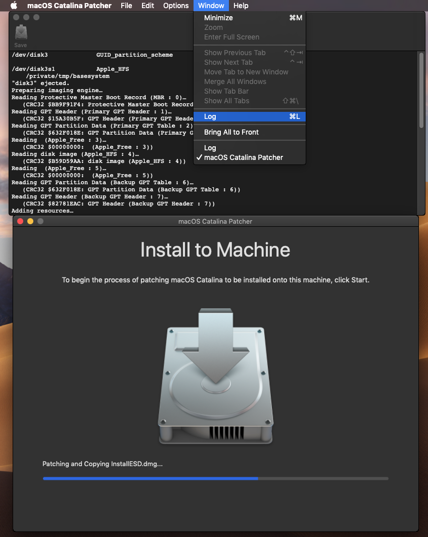Open macOS Catalina Patcher app menu
The width and height of the screenshot is (428, 537).
pyautogui.click(x=69, y=6)
